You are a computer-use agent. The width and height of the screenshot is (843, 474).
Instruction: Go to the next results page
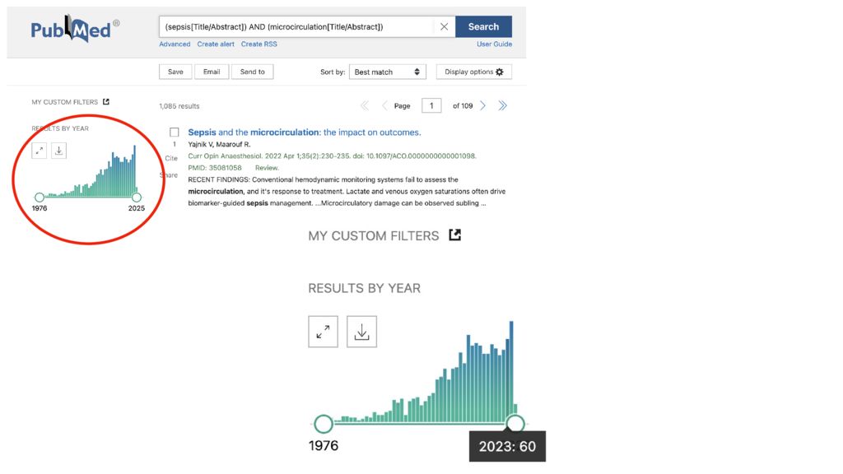point(483,106)
